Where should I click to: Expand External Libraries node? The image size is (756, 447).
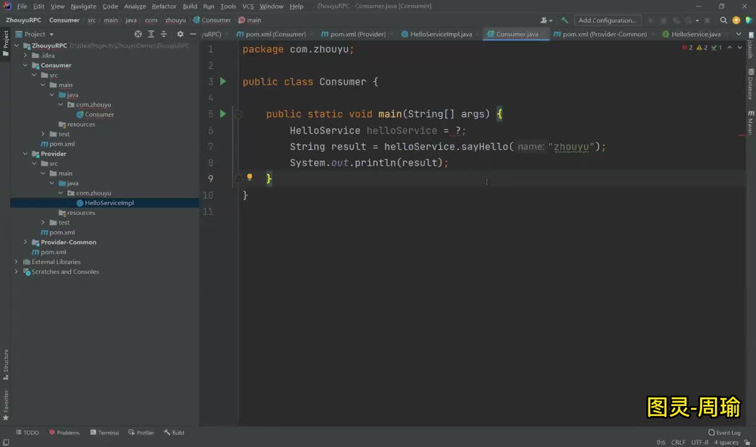pos(17,262)
